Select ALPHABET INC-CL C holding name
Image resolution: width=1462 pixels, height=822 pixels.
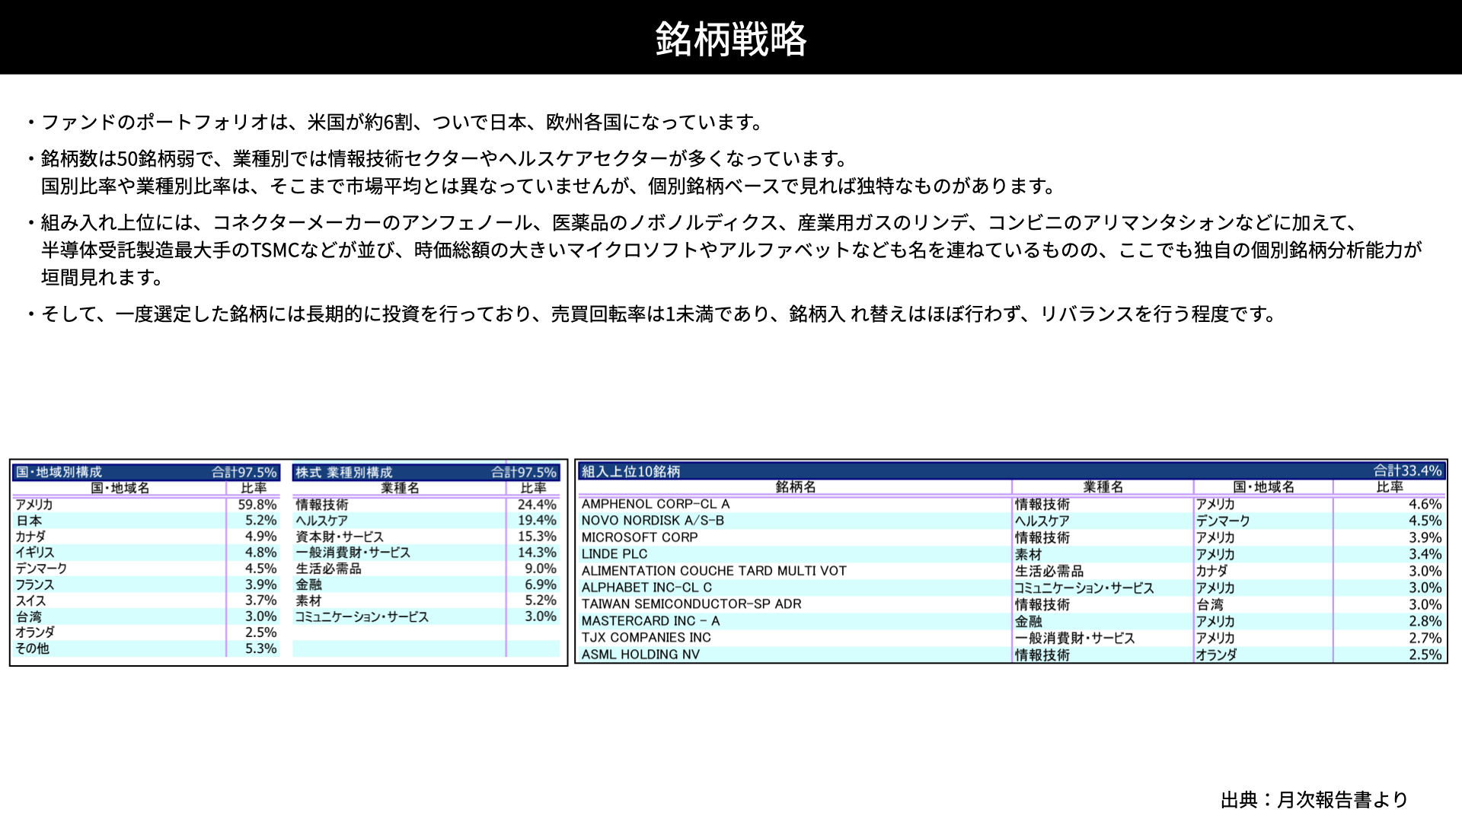646,588
